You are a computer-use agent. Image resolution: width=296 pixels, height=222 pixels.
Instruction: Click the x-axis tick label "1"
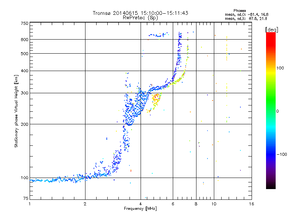tap(30, 204)
